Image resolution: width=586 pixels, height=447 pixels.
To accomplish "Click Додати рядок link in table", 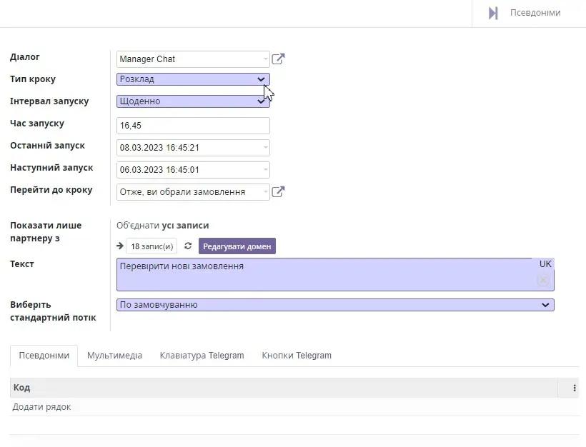I will click(x=41, y=407).
